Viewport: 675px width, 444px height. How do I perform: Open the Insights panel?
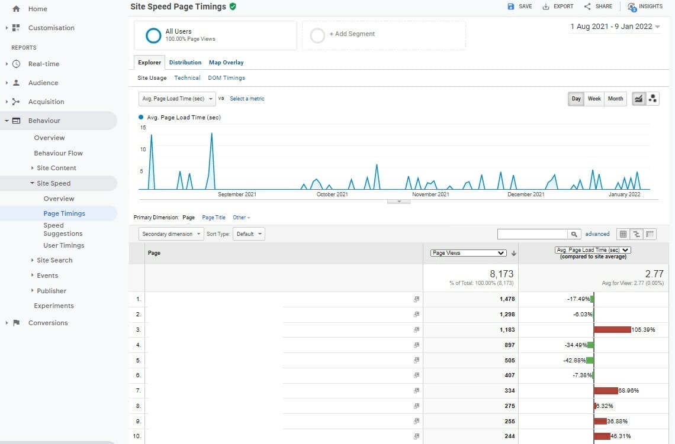pyautogui.click(x=645, y=7)
